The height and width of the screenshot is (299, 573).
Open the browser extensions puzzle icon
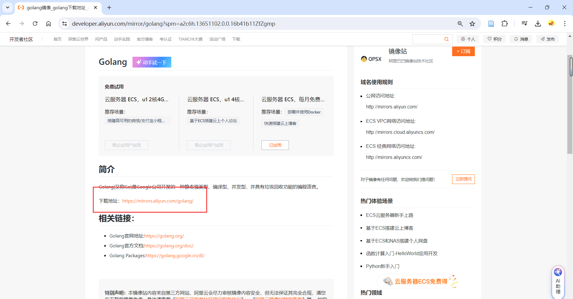504,24
